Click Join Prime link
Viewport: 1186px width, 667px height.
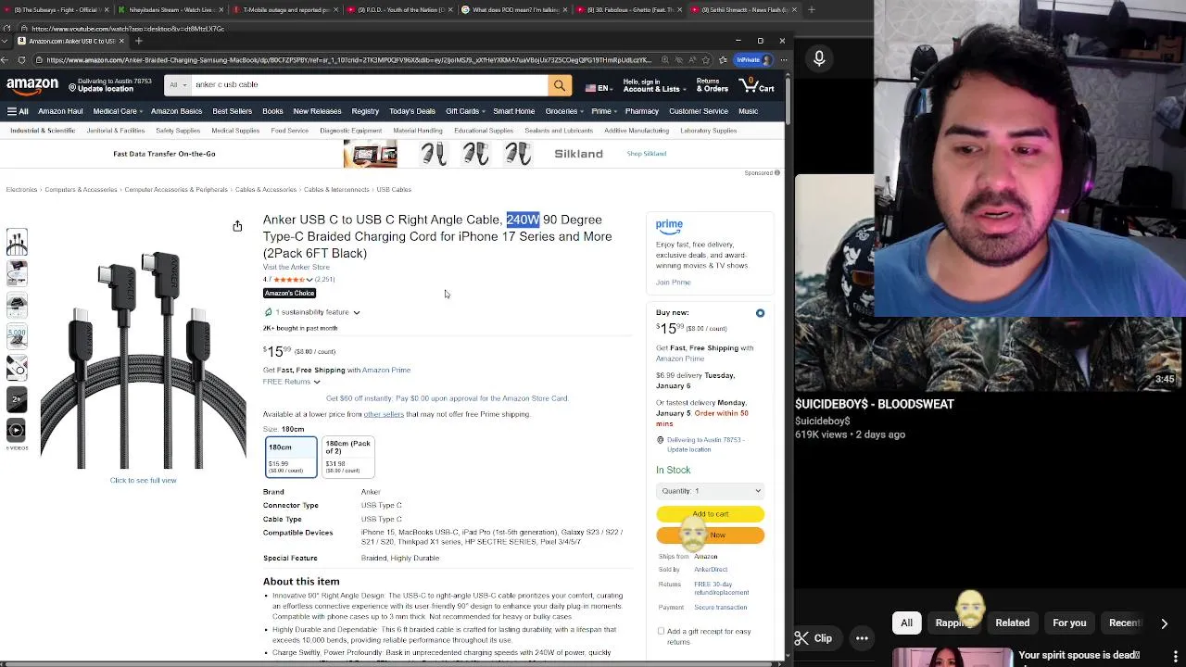673,283
